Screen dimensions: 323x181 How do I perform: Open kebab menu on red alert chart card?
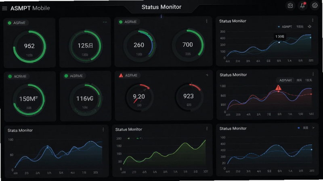pyautogui.click(x=313, y=74)
